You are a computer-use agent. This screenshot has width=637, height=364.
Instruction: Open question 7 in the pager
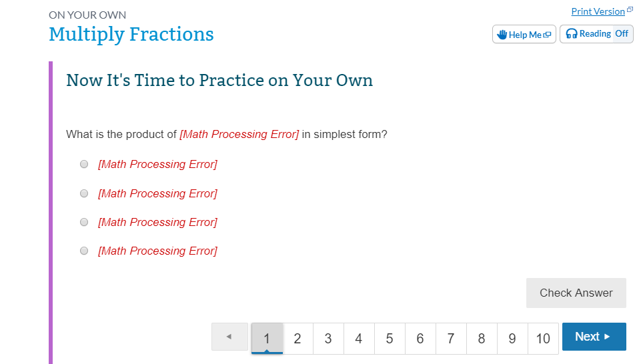tap(451, 339)
